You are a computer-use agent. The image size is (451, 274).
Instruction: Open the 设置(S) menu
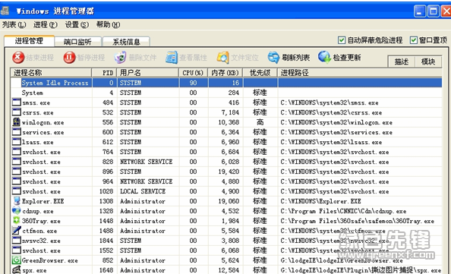click(77, 25)
